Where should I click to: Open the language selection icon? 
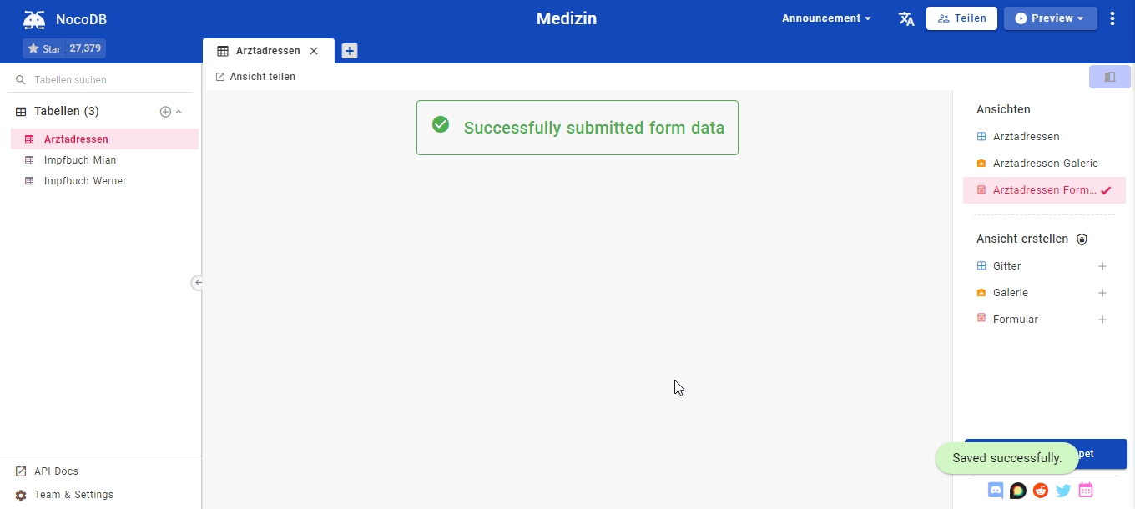905,18
